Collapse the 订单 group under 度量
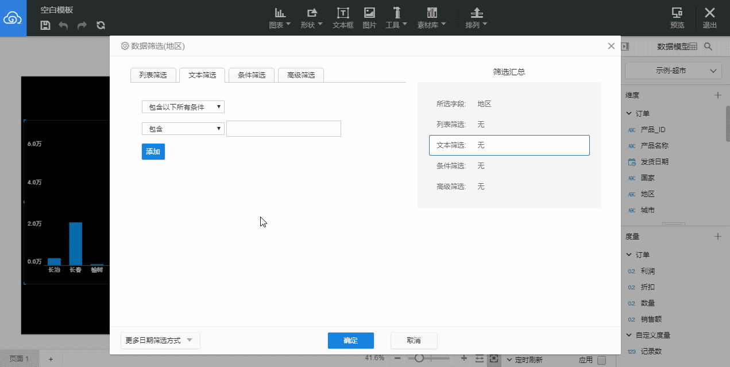This screenshot has width=730, height=367. tap(630, 255)
